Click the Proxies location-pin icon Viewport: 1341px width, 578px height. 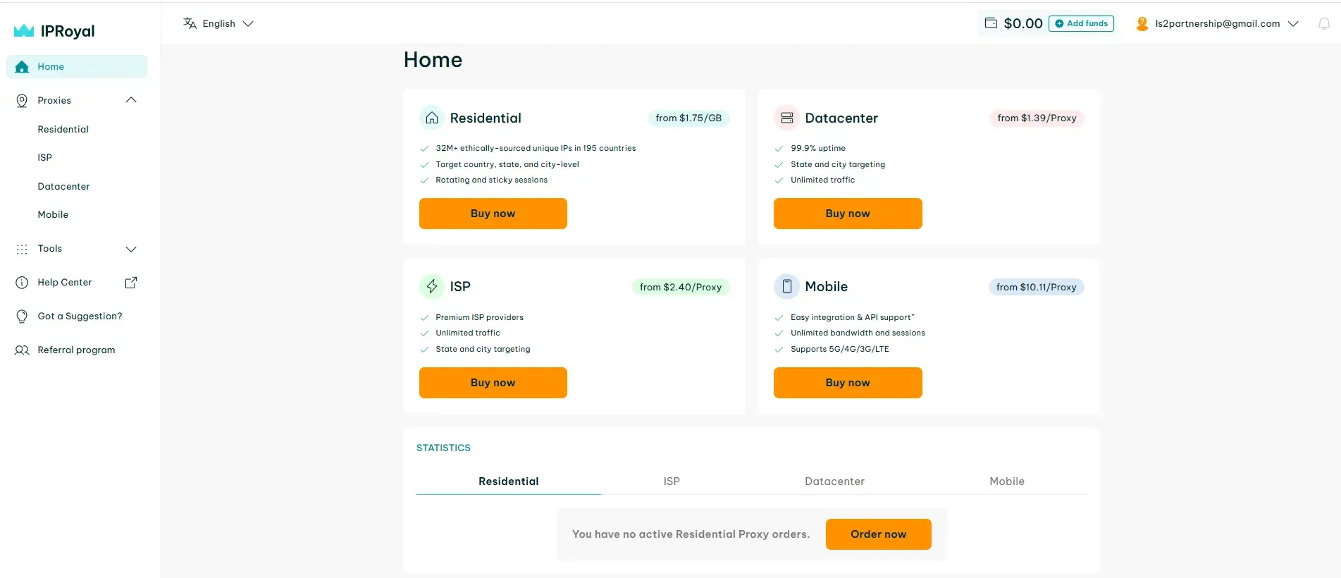22,100
